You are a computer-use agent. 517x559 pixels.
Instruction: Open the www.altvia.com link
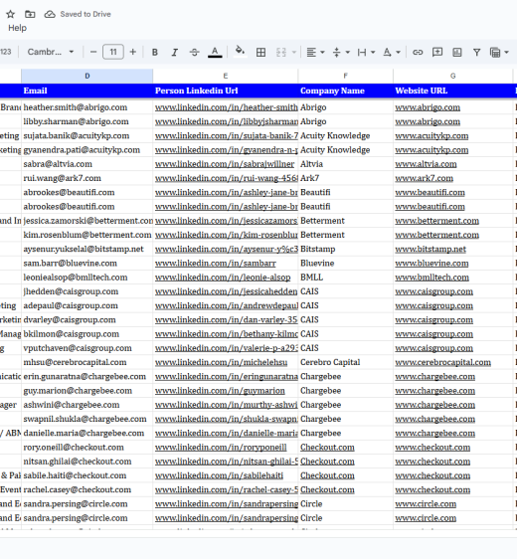[x=426, y=164]
